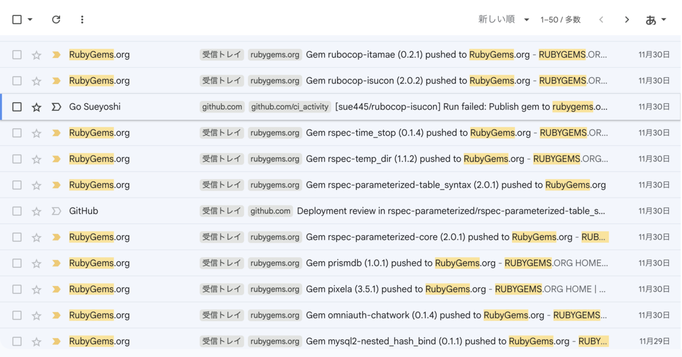Click the 1–50 / 多数 page count

pyautogui.click(x=560, y=19)
